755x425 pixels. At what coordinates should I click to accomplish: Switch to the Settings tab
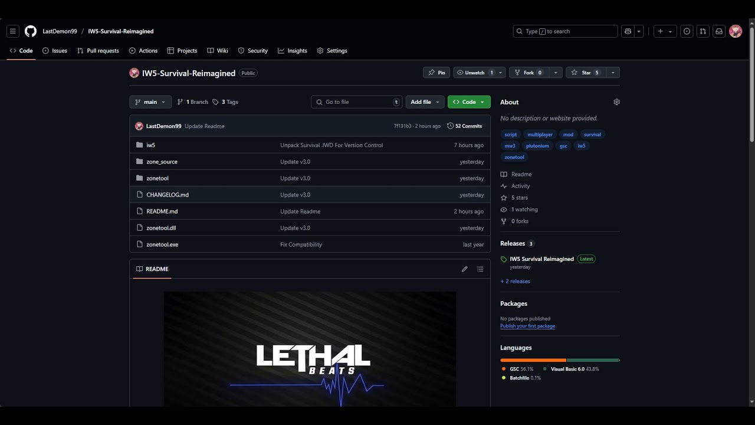(x=332, y=51)
